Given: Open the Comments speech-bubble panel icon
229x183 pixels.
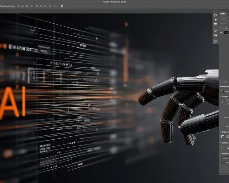Looking at the screenshot, I should pyautogui.click(x=216, y=24).
